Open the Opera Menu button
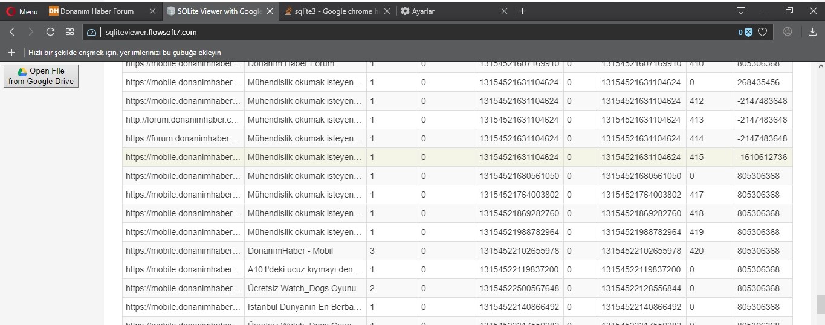Viewport: 825px width, 325px height. tap(23, 11)
